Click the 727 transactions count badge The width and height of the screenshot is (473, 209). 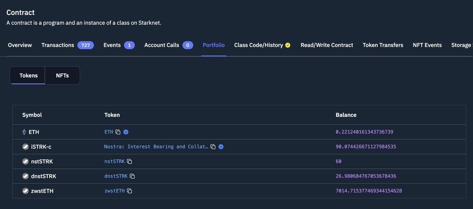pos(86,45)
